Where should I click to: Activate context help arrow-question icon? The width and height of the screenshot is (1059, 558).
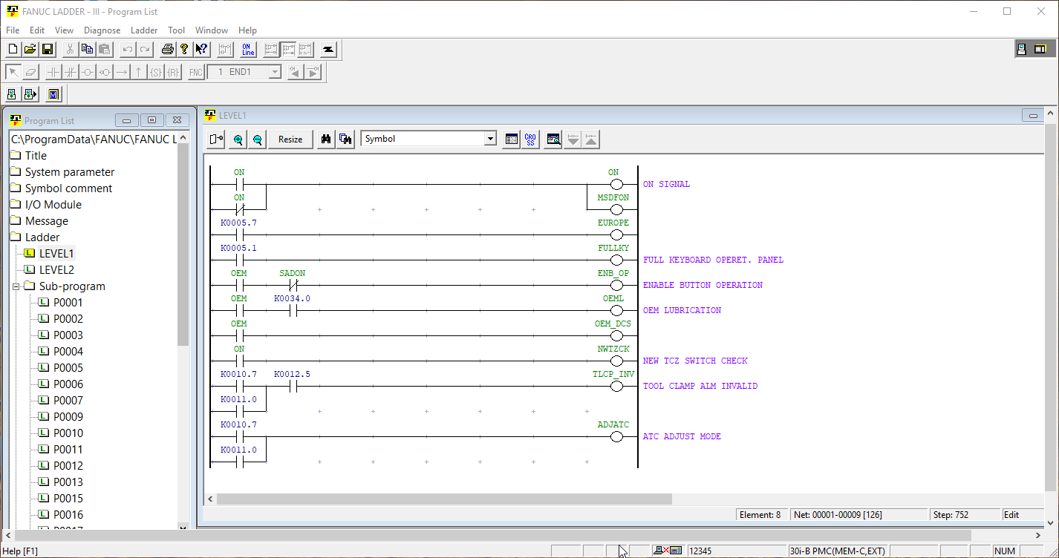coord(201,50)
